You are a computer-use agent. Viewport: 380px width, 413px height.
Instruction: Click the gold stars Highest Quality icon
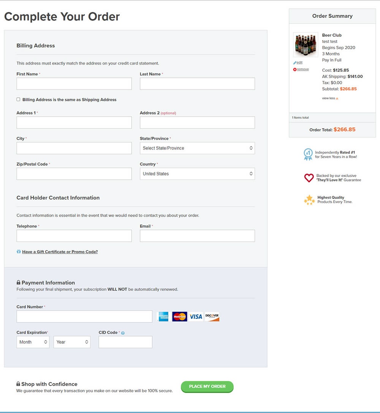[x=309, y=200]
